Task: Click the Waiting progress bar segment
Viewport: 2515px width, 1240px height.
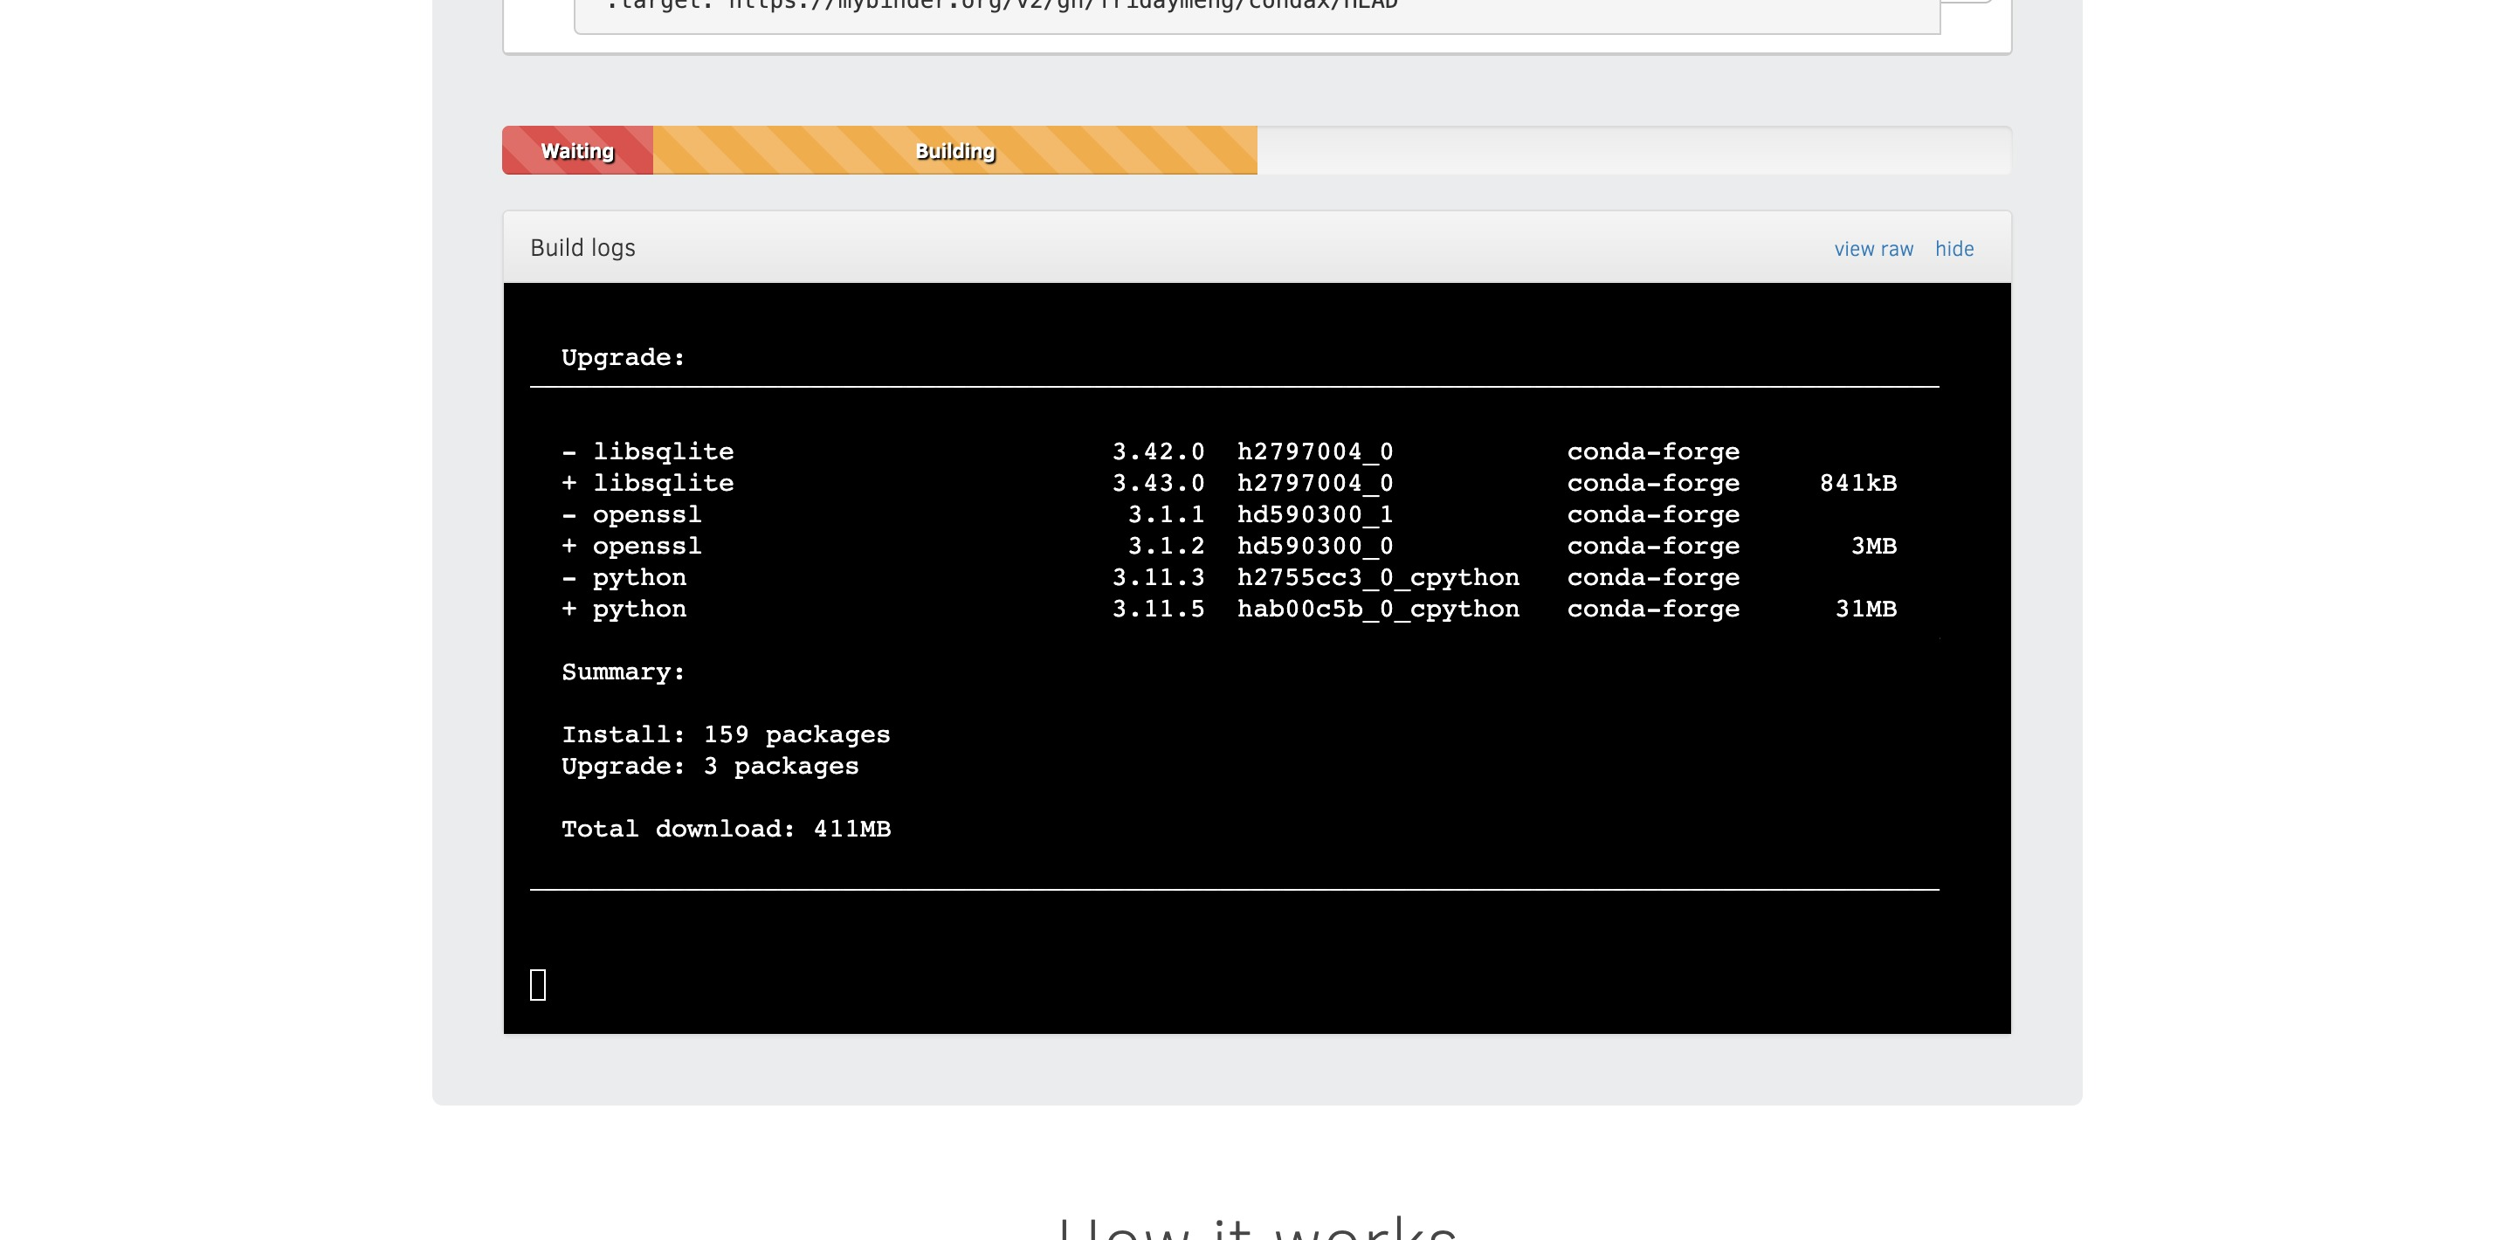Action: tap(576, 150)
